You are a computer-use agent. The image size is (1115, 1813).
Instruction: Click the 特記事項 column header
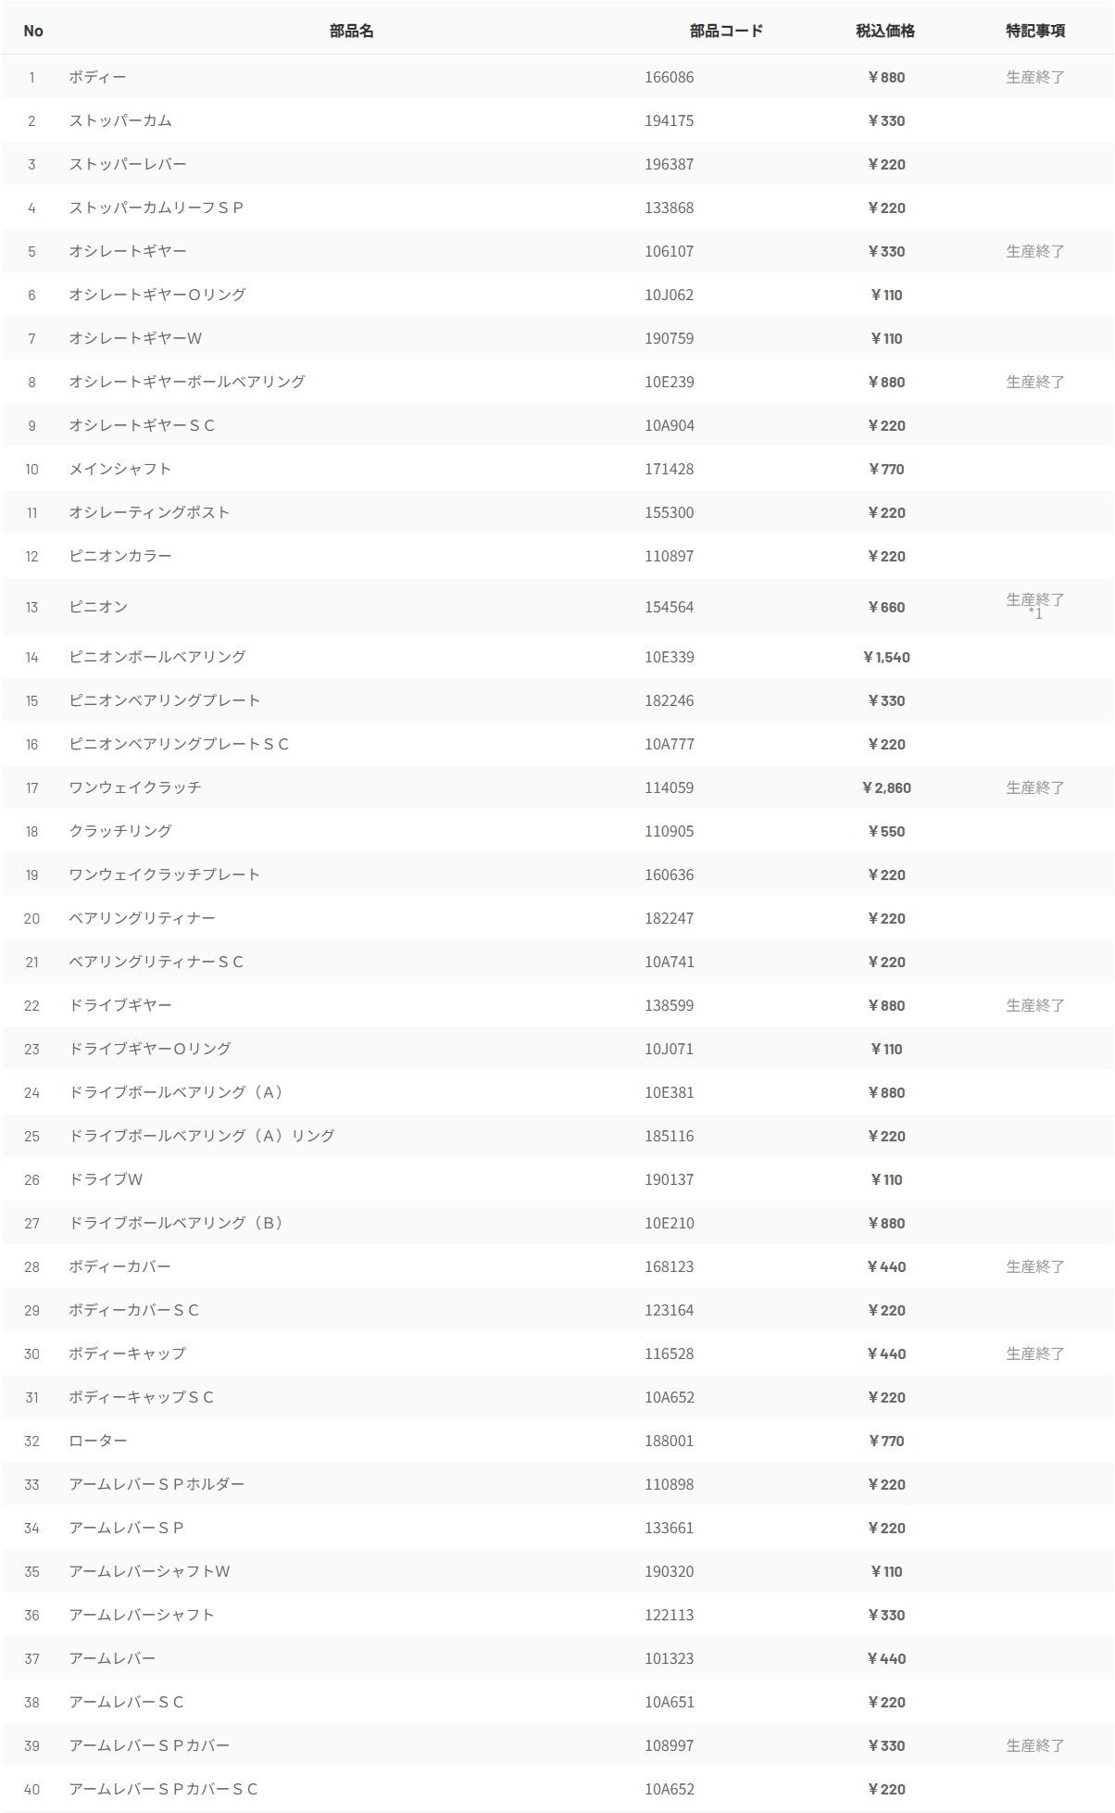point(1035,31)
